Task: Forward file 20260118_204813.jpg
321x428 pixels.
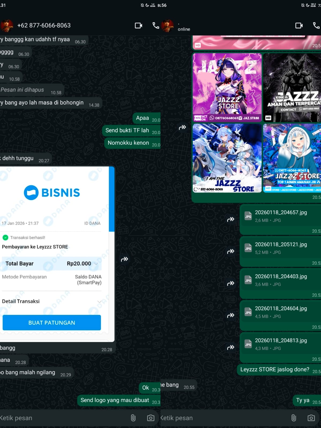Action: coord(231,347)
